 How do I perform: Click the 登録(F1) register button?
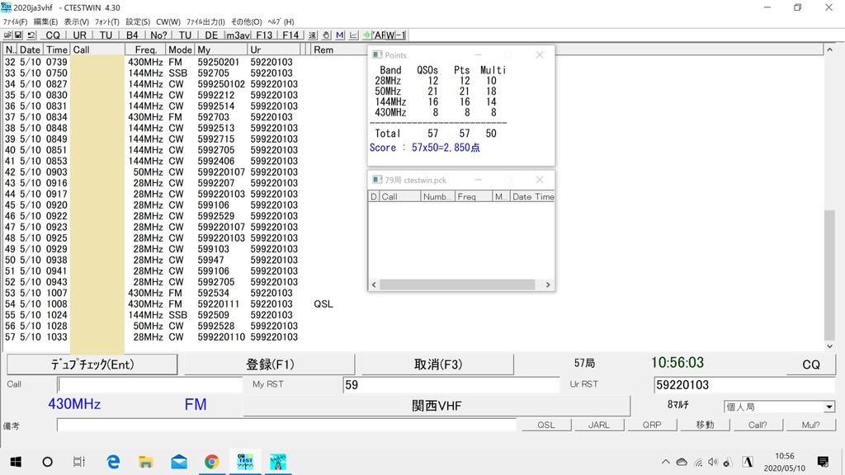coord(270,364)
